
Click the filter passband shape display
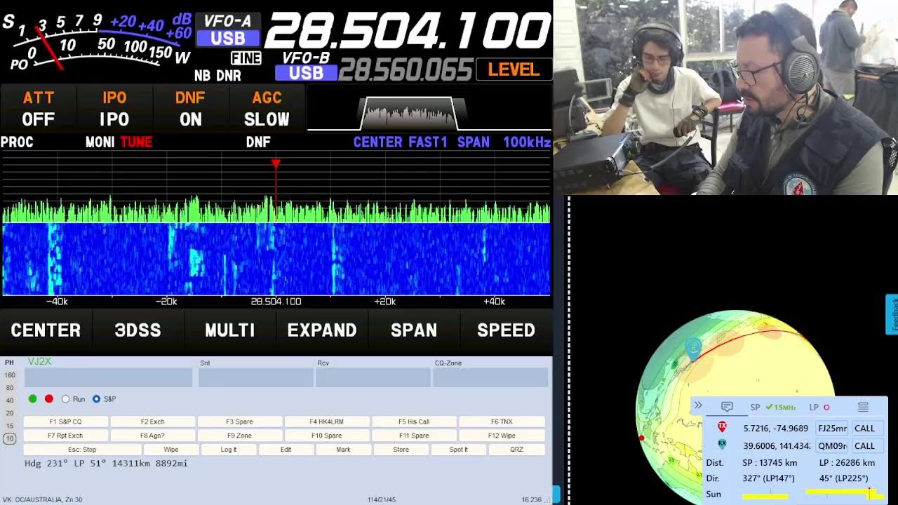[x=409, y=113]
